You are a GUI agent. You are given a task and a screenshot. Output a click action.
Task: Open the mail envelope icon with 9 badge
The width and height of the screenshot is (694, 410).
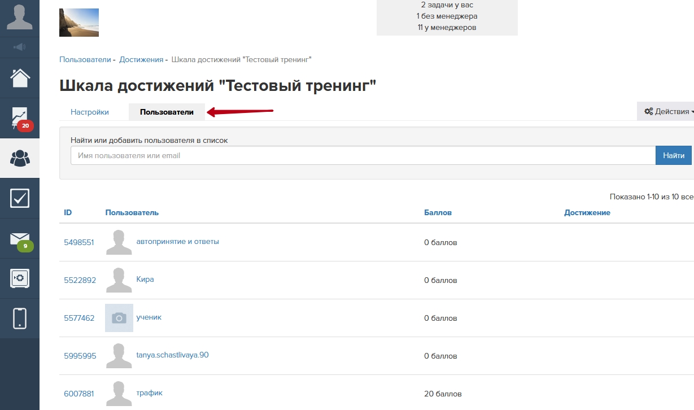tap(20, 239)
